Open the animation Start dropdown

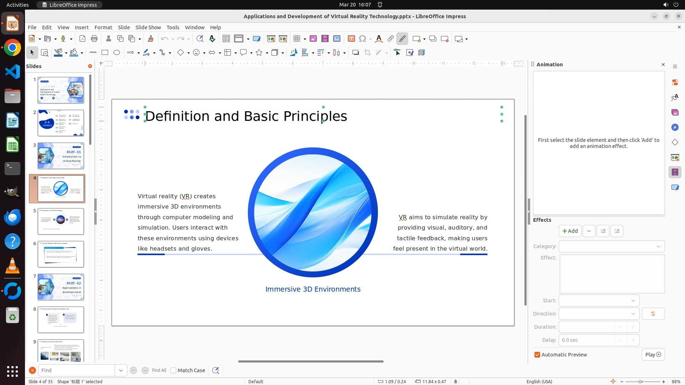[633, 301]
